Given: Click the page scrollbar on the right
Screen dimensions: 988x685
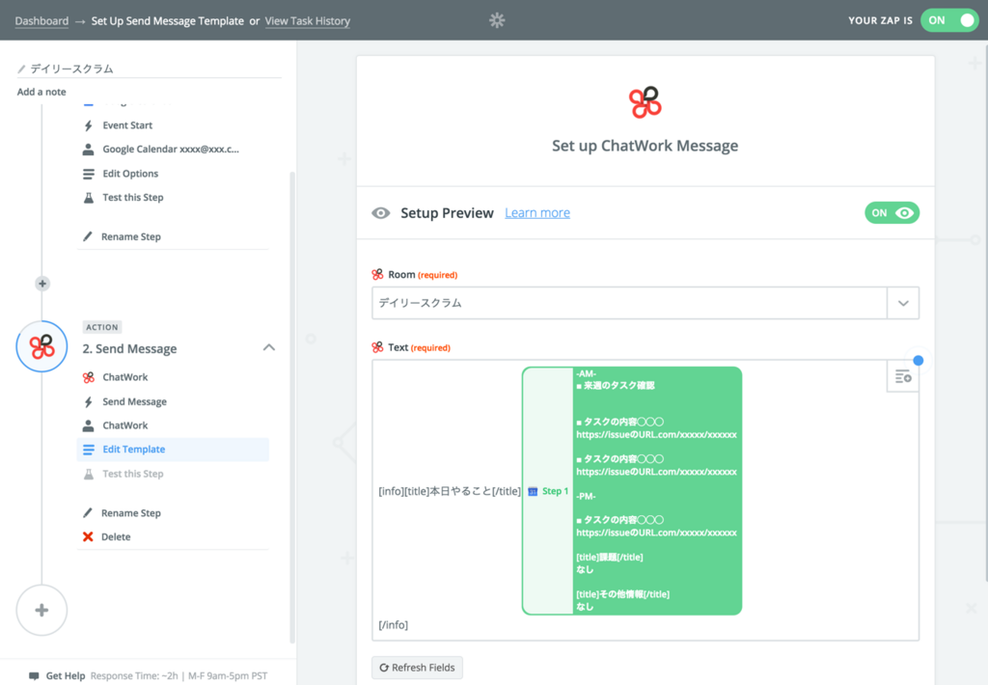Looking at the screenshot, I should [985, 312].
